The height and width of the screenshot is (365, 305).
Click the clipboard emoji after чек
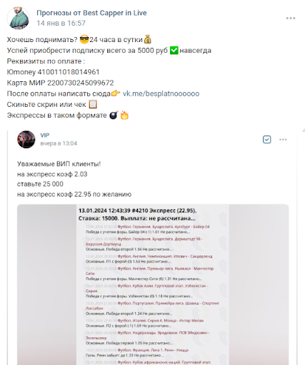(x=93, y=104)
